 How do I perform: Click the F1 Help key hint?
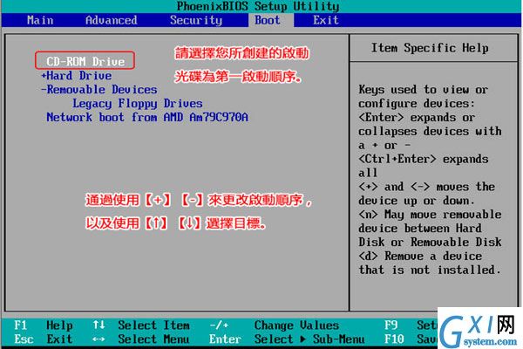[x=43, y=325]
